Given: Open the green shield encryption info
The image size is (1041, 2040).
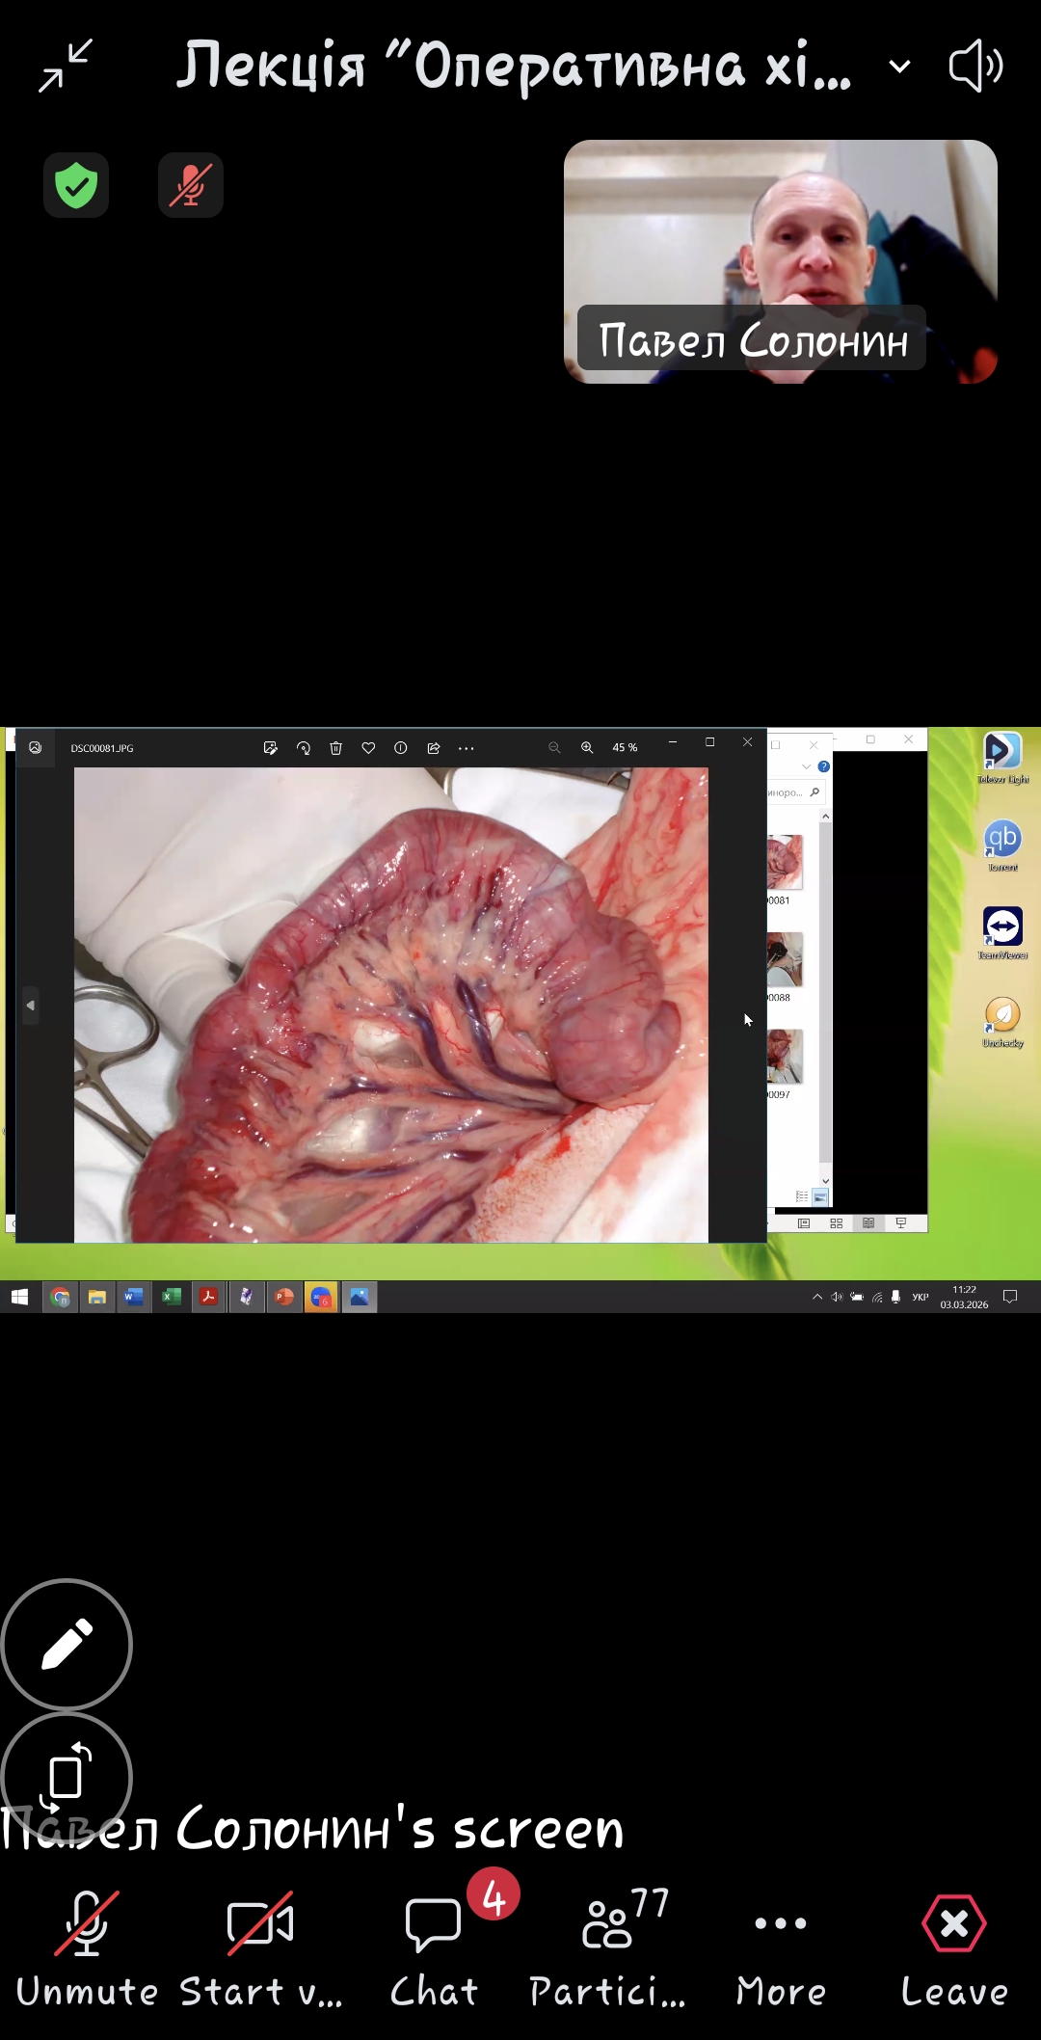Looking at the screenshot, I should (x=76, y=185).
